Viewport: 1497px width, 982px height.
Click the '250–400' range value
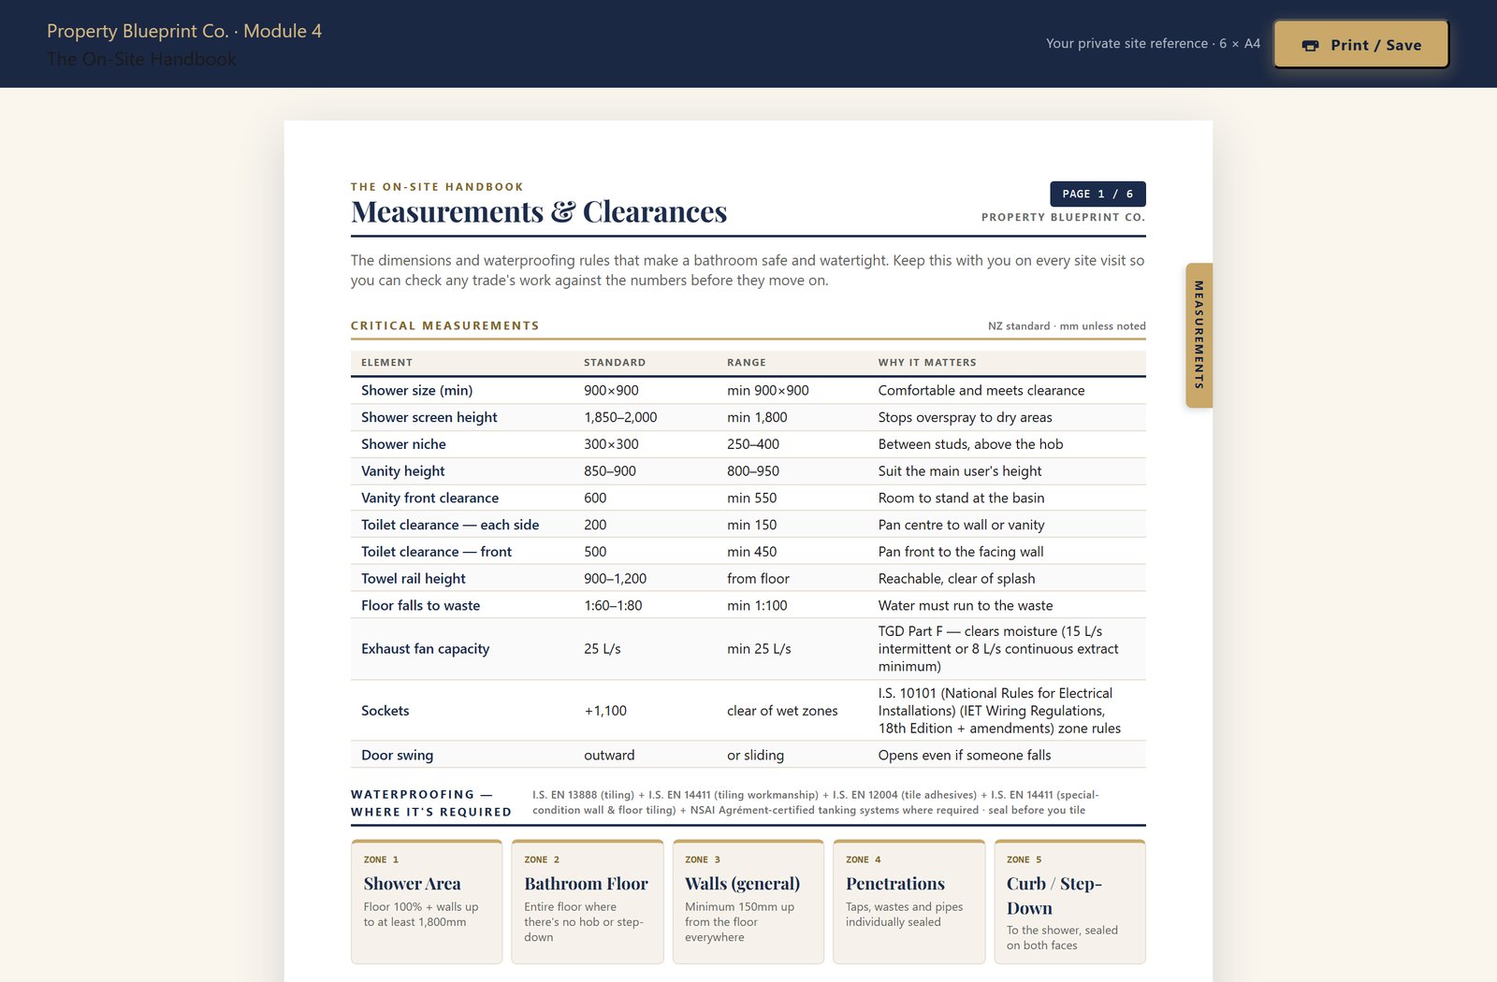753,444
